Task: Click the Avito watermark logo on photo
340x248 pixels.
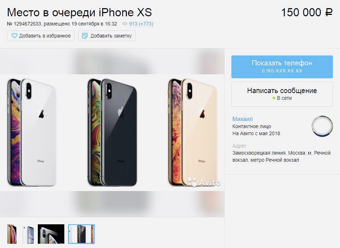Action: pyautogui.click(x=204, y=182)
